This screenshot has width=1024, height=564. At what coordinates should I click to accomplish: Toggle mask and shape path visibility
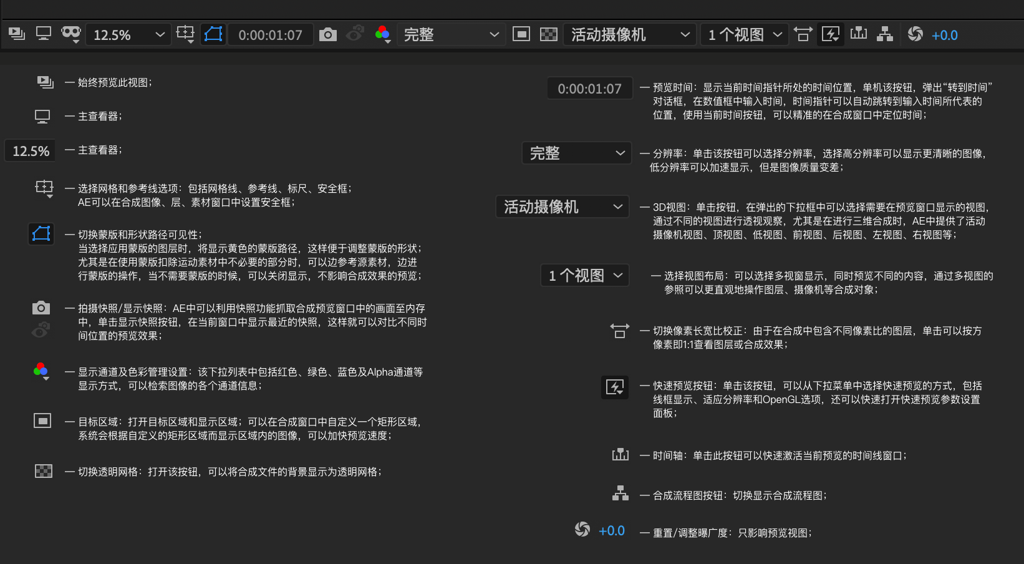click(x=213, y=34)
